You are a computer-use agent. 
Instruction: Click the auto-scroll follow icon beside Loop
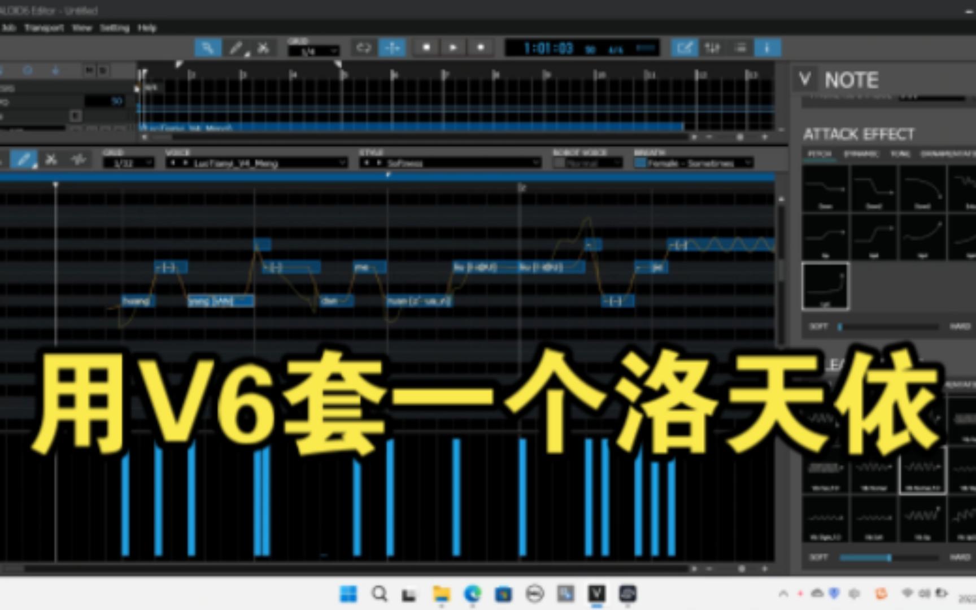393,47
